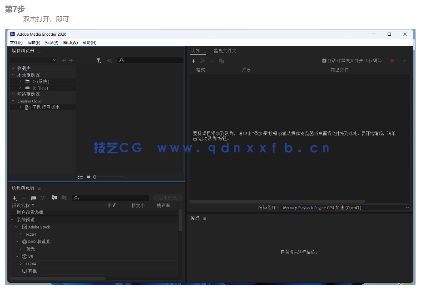The width and height of the screenshot is (421, 296).
Task: Open the queue panel menu
Action: 204,51
